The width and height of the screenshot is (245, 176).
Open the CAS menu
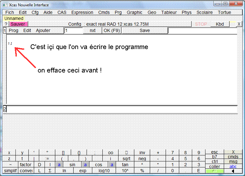tap(62, 12)
